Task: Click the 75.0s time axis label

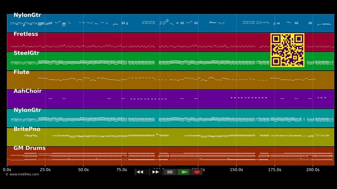Action: 122,170
